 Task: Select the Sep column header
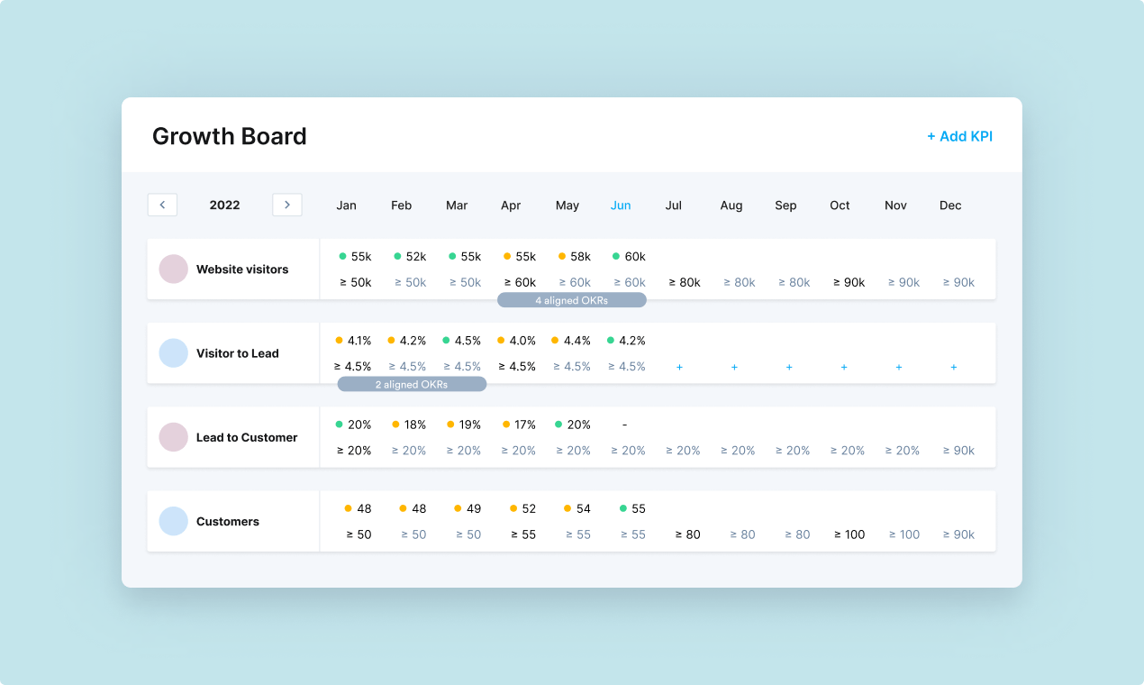(785, 205)
